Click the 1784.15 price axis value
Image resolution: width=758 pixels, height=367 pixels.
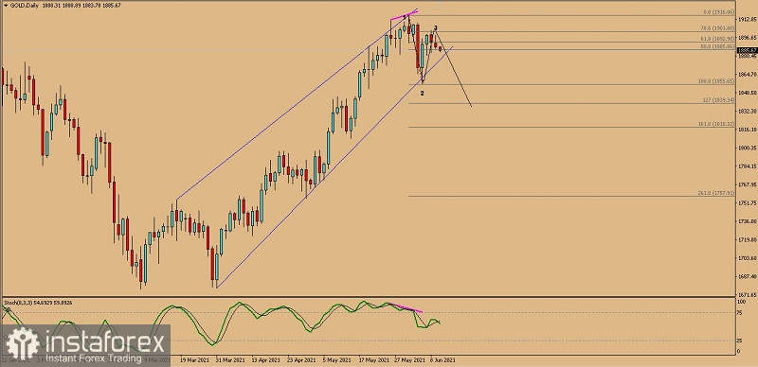[x=747, y=166]
